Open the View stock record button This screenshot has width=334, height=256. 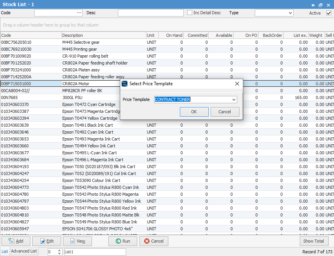pyautogui.click(x=77, y=241)
